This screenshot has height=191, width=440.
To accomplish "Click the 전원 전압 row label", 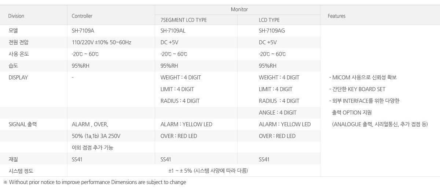I will pyautogui.click(x=18, y=42).
